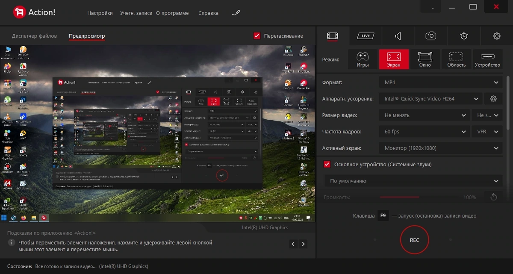Expand the Формат MP4 dropdown

tap(441, 82)
